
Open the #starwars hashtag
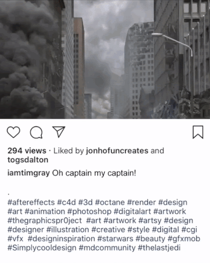coord(115,238)
